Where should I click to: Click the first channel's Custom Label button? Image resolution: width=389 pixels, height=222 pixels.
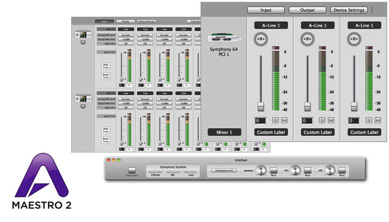tap(271, 132)
